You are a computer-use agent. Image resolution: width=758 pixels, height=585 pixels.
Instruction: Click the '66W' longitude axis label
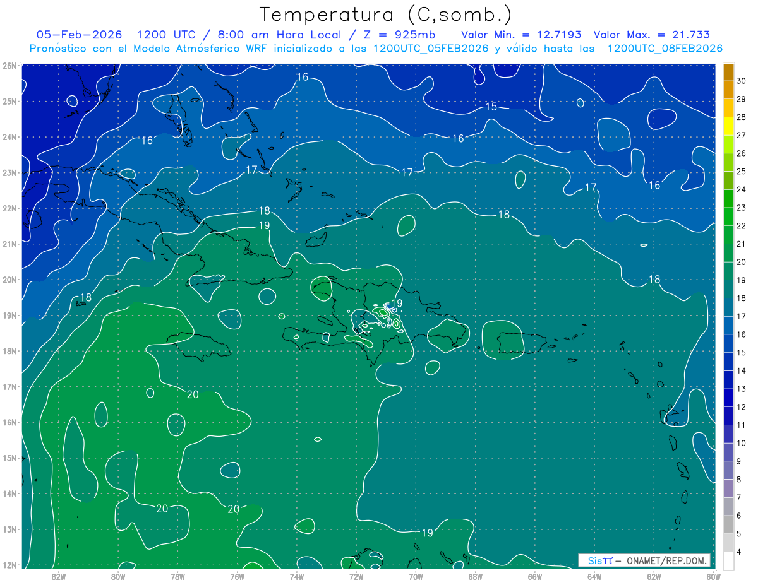[x=534, y=576]
